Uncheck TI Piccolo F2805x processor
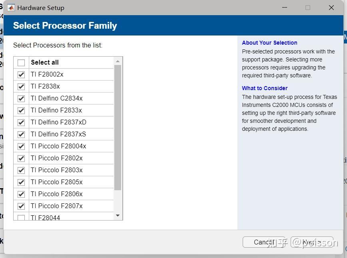 21,182
